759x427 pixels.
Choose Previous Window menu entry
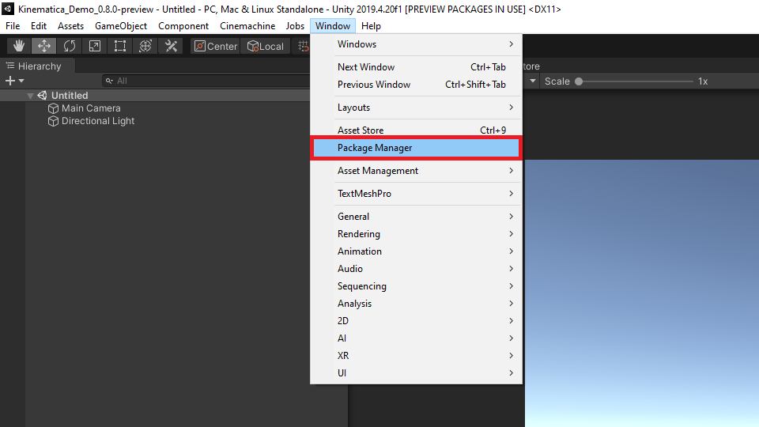(417, 85)
